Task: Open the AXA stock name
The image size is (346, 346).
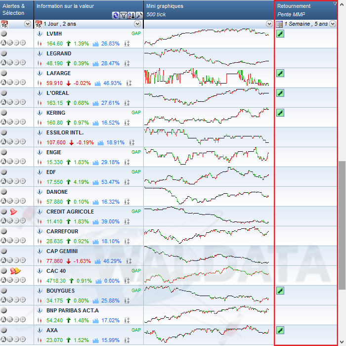Action: click(x=52, y=330)
